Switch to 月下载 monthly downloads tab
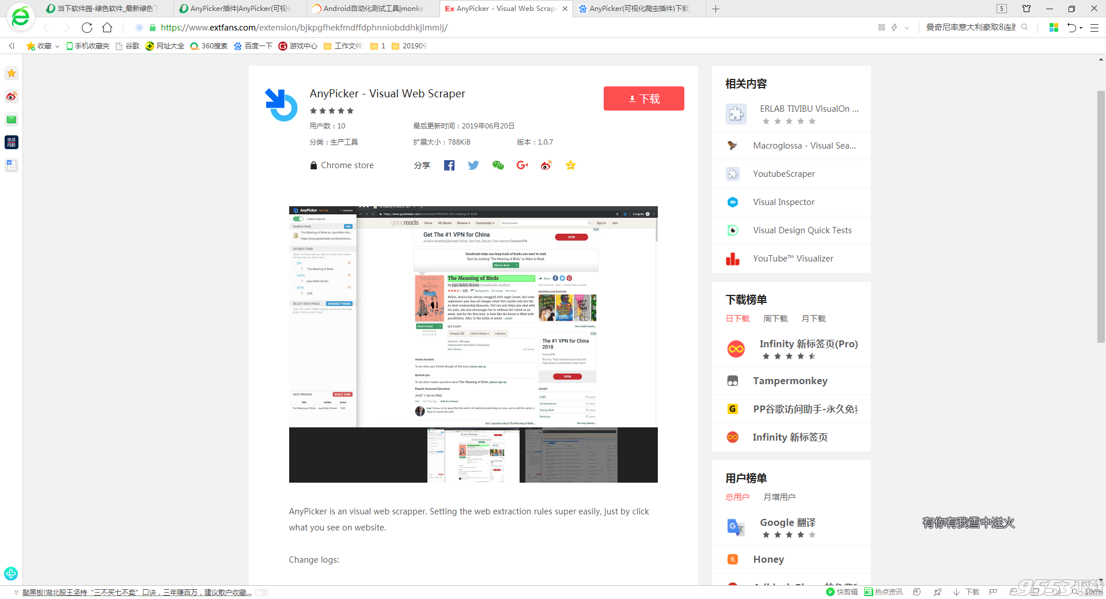Viewport: 1106px width, 599px height. pos(813,319)
